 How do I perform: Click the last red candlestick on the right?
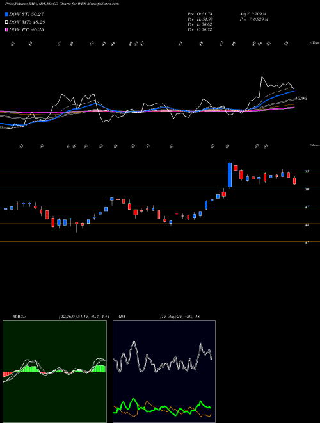click(x=294, y=181)
